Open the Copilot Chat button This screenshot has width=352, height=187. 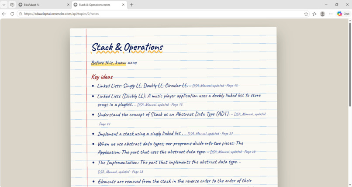pyautogui.click(x=343, y=14)
